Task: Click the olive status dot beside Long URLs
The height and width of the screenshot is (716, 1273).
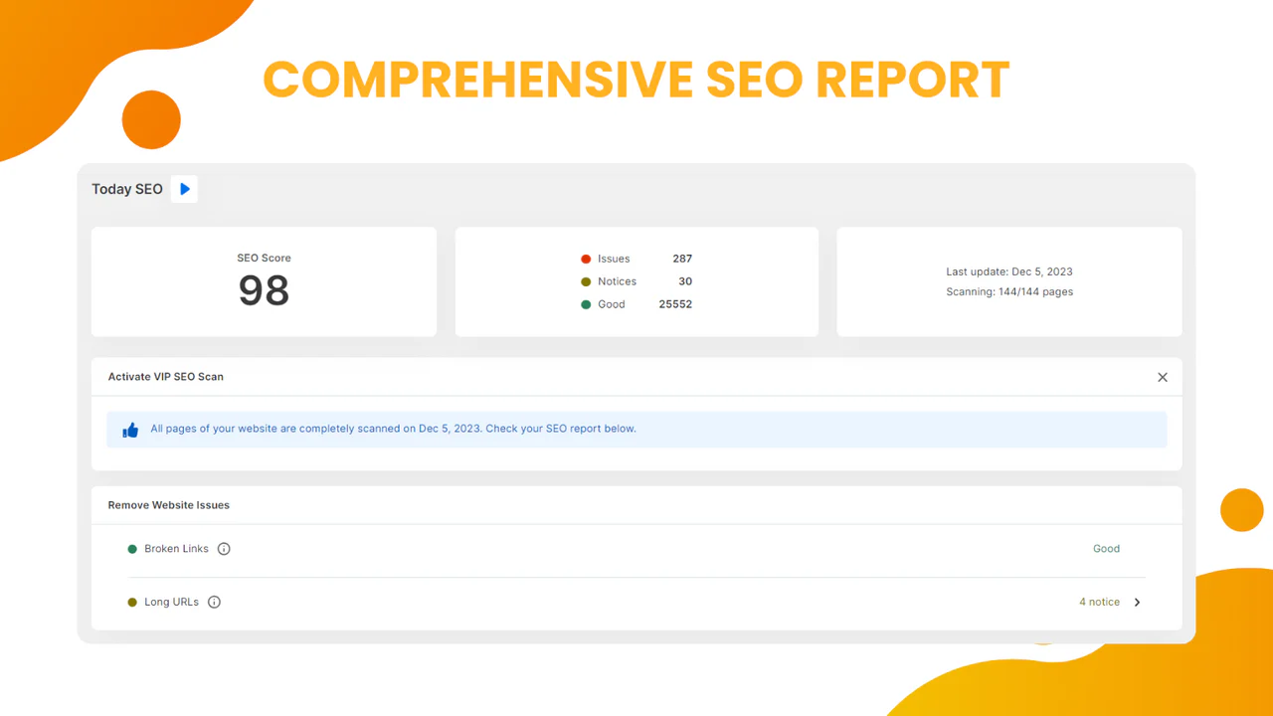Action: (x=132, y=602)
